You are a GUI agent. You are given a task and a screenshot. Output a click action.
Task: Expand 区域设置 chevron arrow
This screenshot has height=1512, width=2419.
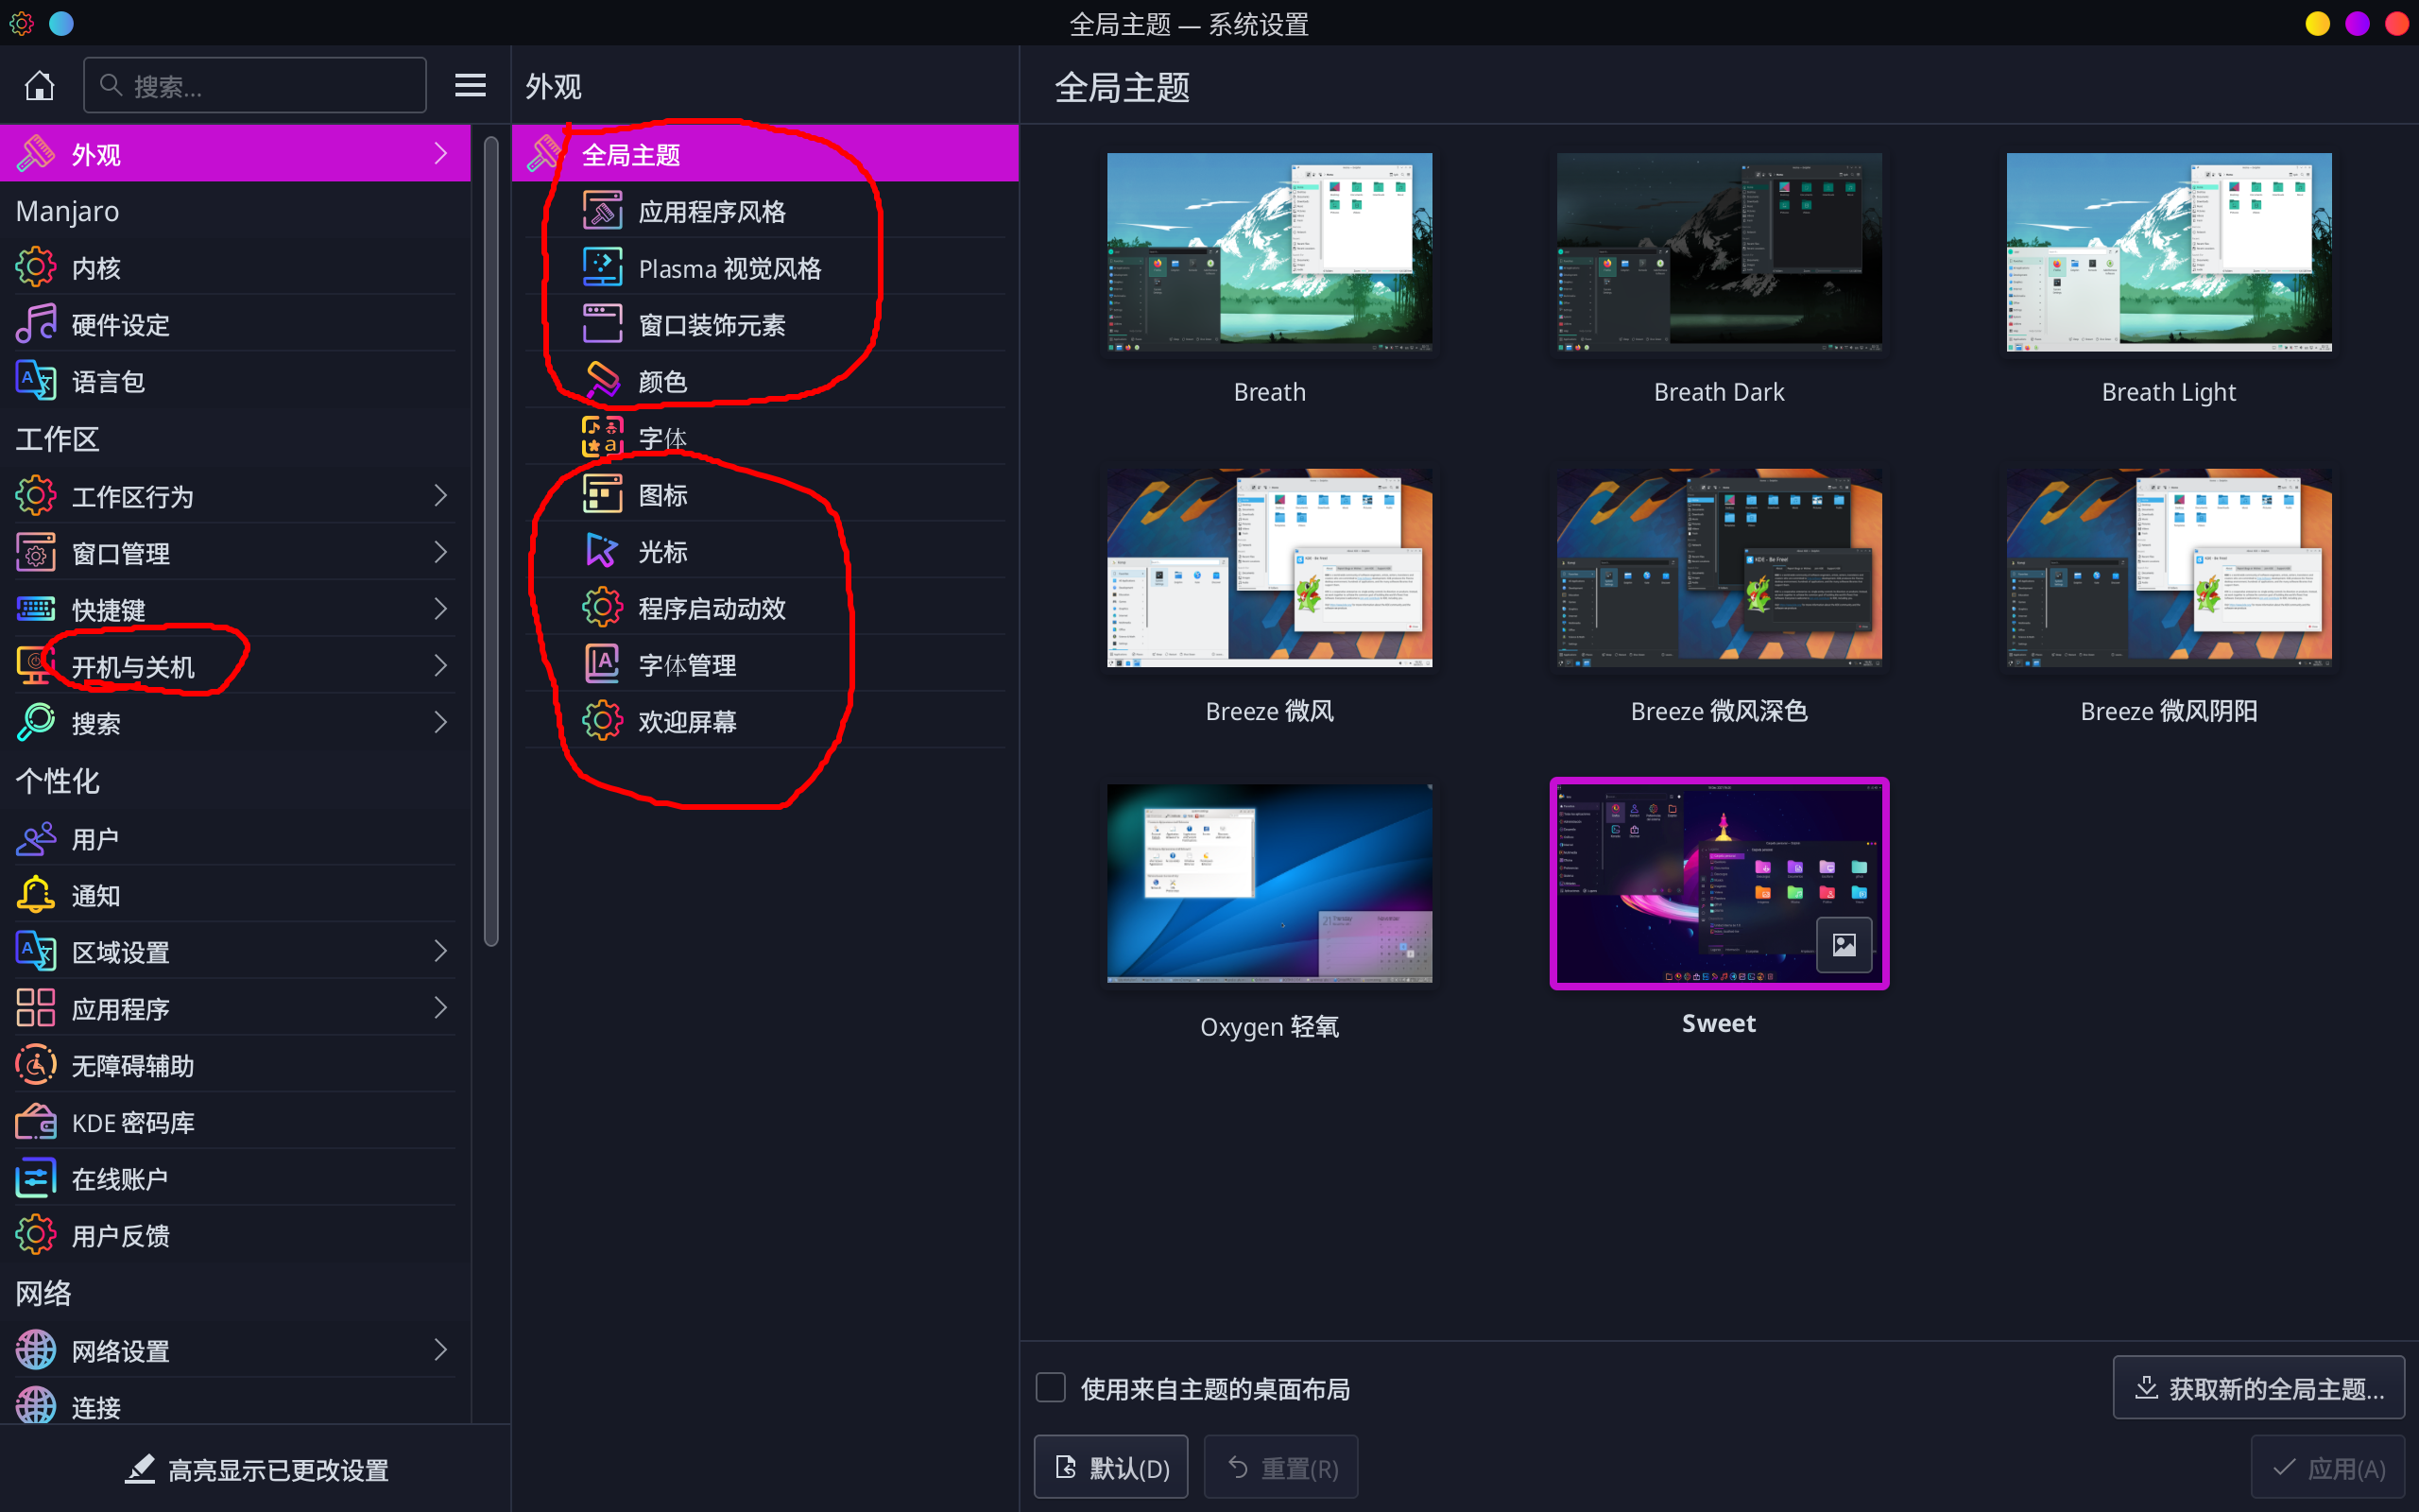click(x=441, y=951)
